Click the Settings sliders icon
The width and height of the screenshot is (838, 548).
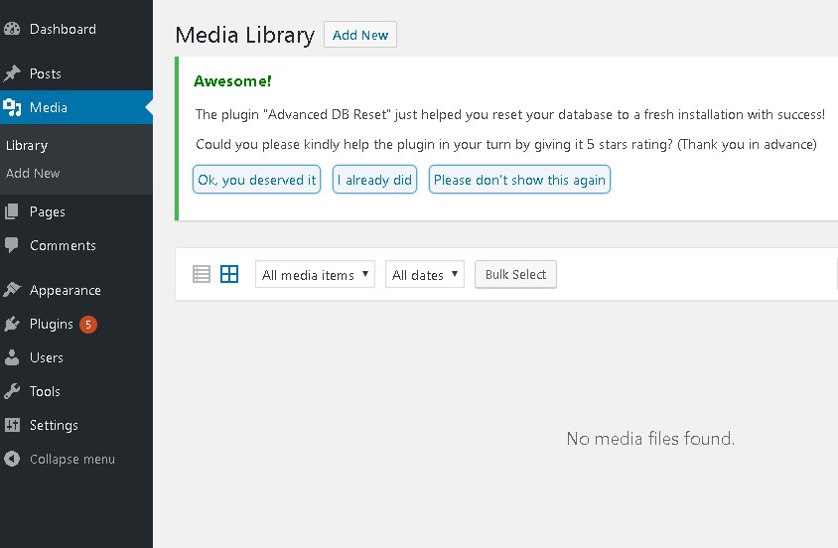12,425
